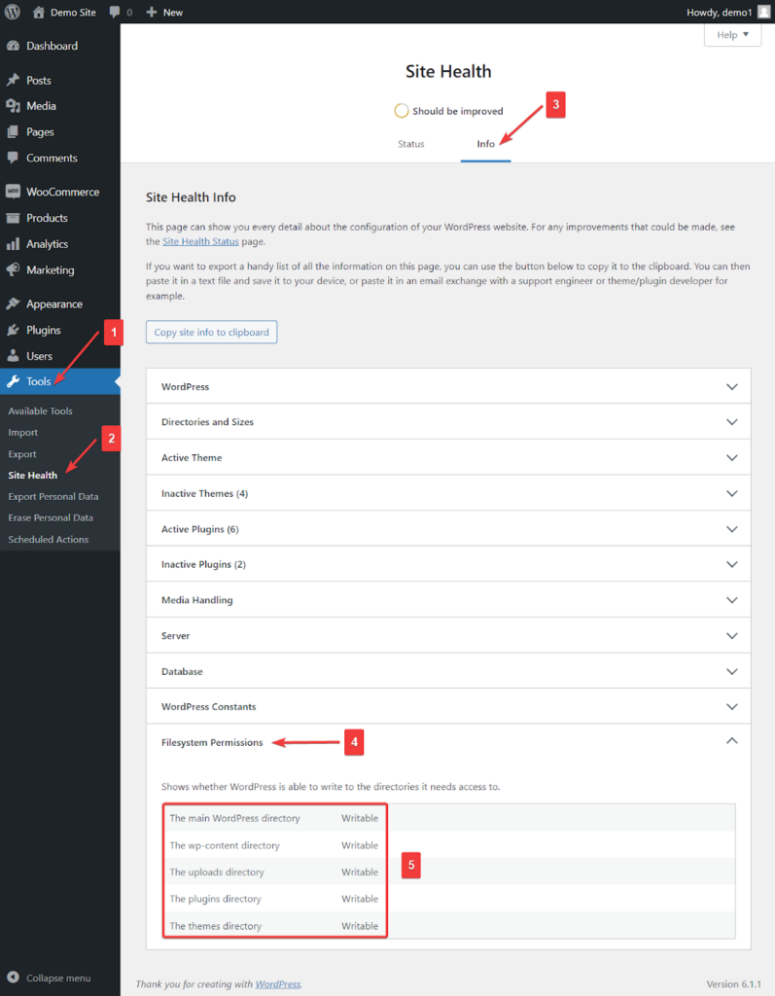
Task: Open the Help dropdown tab
Action: (x=732, y=35)
